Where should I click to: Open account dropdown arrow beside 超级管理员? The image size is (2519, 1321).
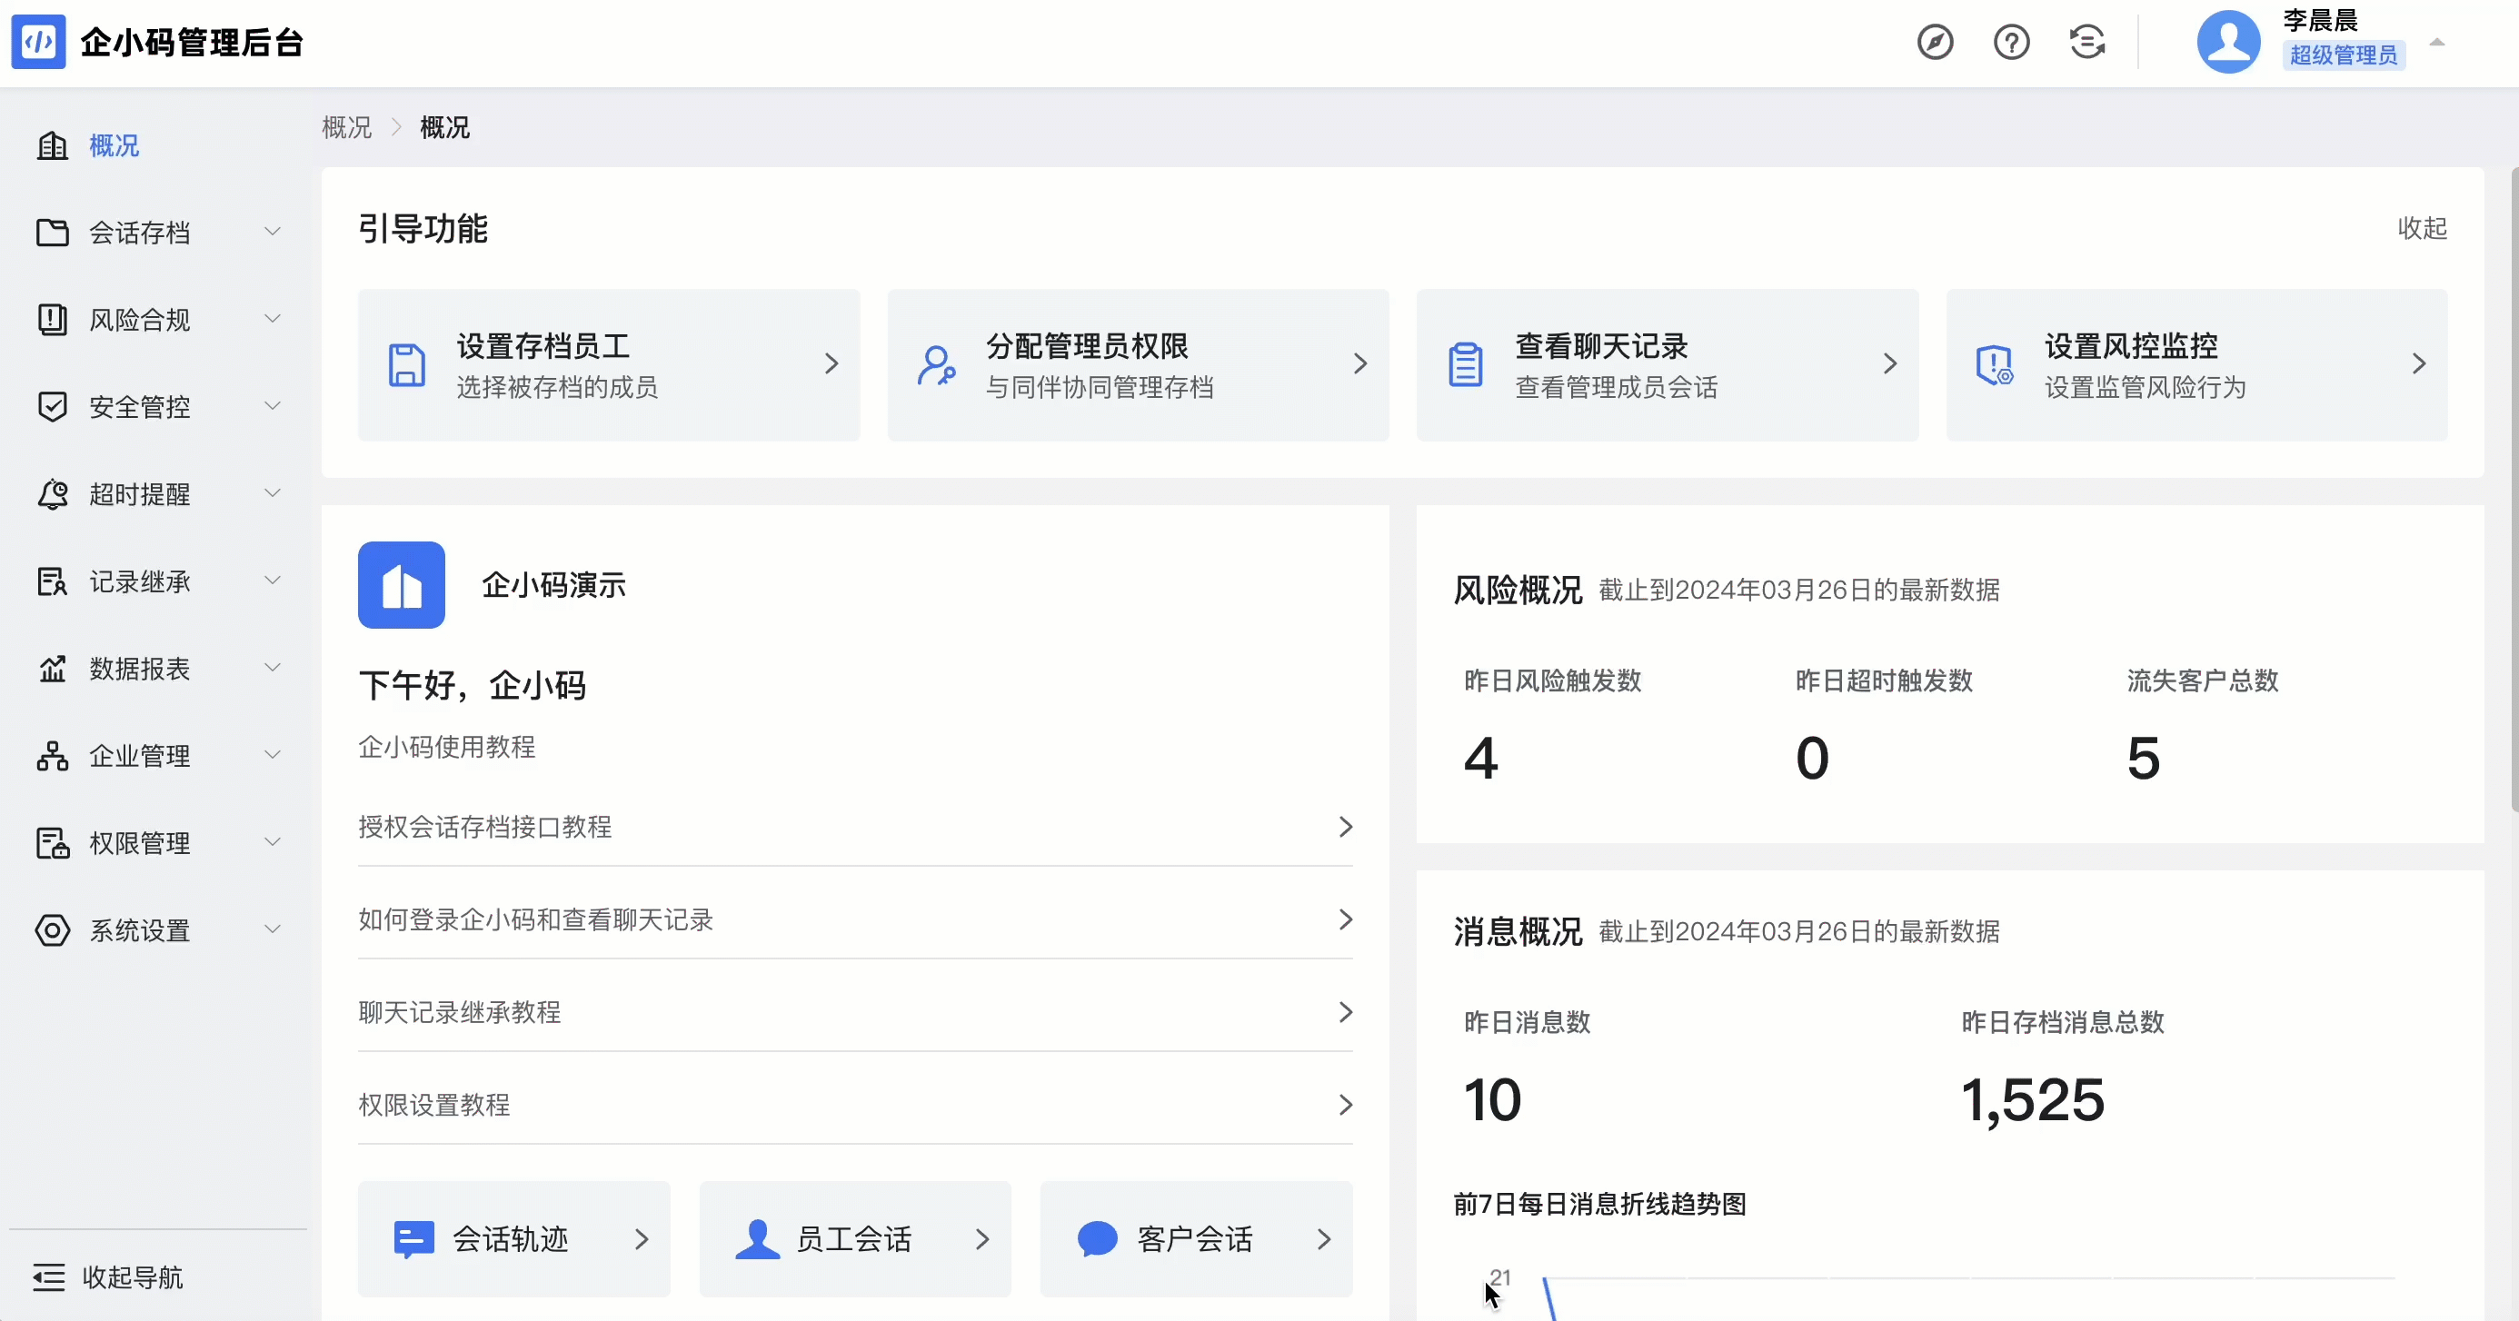(x=2437, y=43)
